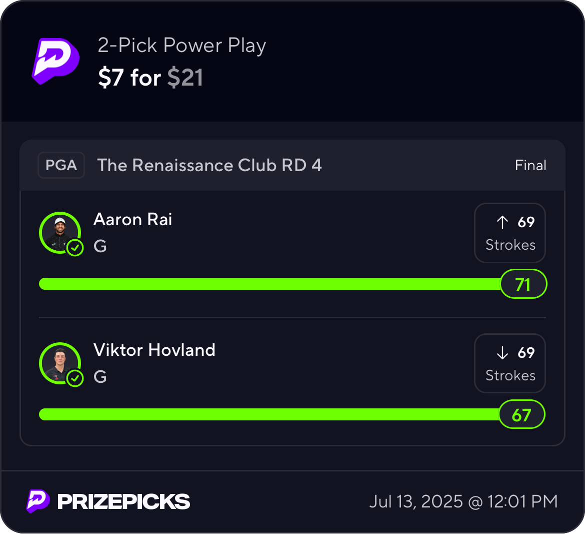Click the purple PrizePicks logo at top

55,61
